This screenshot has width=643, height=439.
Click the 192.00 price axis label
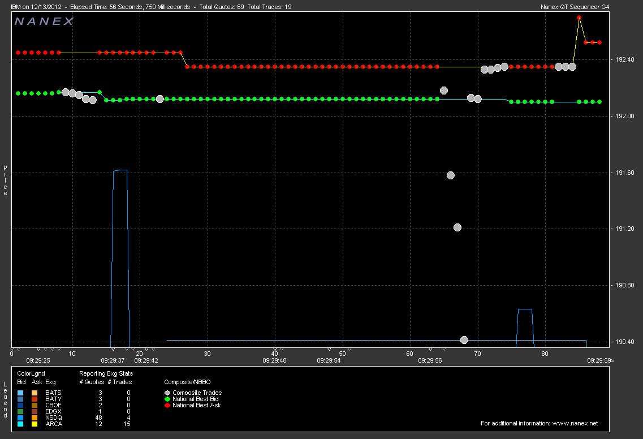tap(624, 117)
